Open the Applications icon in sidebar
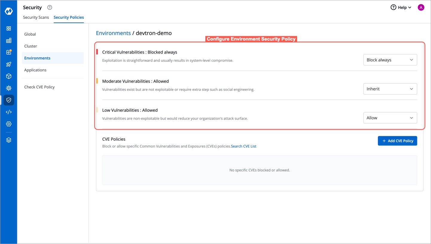This screenshot has height=244, width=431. [8, 28]
